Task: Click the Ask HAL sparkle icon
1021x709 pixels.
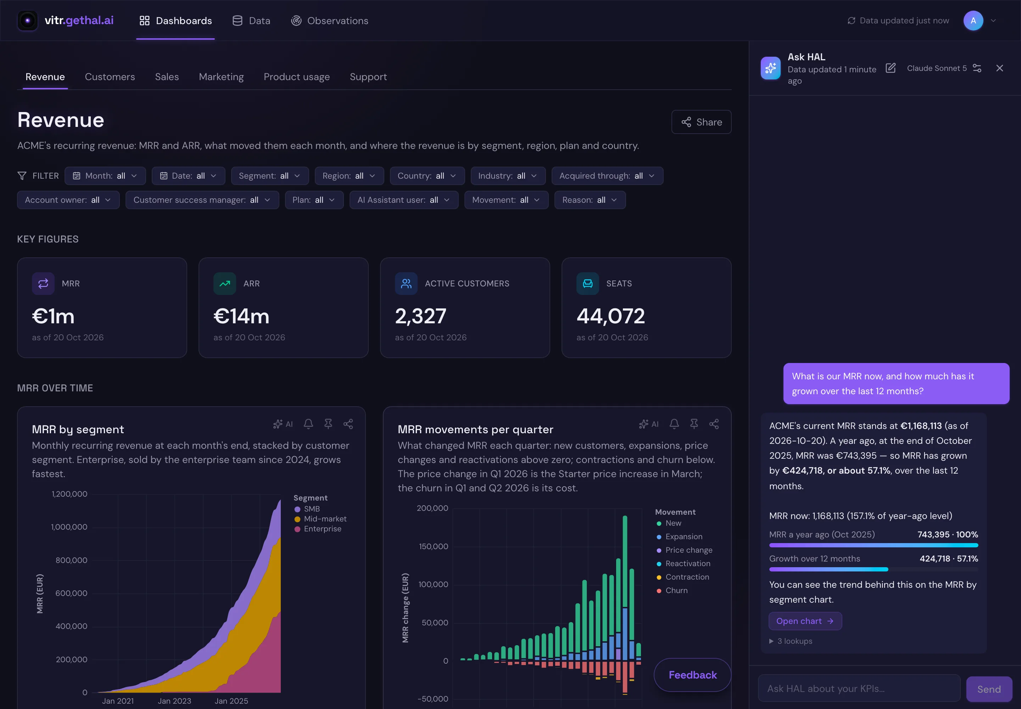Action: (770, 68)
